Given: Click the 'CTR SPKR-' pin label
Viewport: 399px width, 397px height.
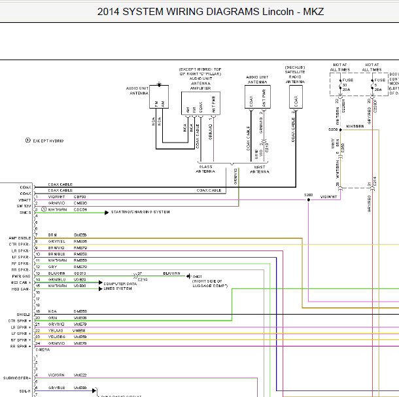Looking at the screenshot, I should click(20, 245).
